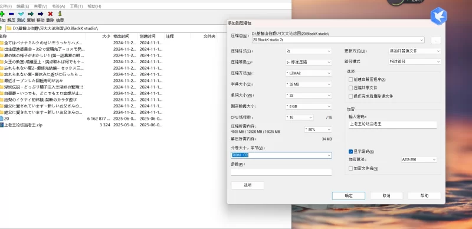472x229 pixels.
Task: Click the blue bird hexagon icon on the desktop
Action: pos(438,16)
